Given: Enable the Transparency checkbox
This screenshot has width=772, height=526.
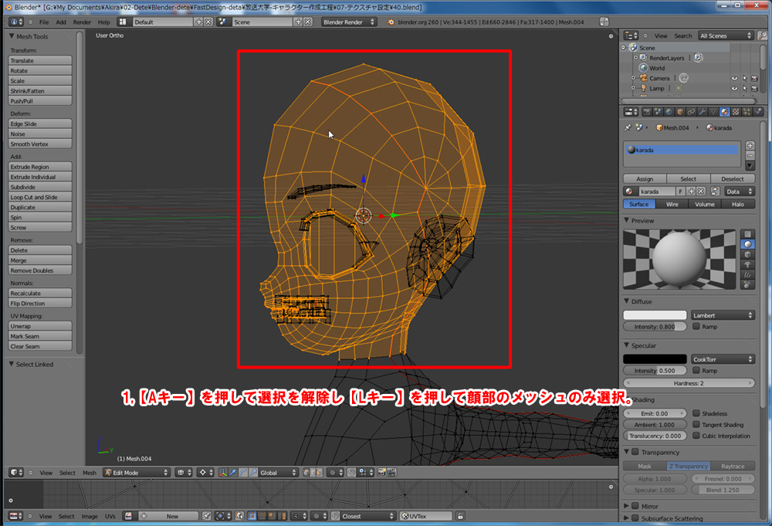Looking at the screenshot, I should click(x=635, y=453).
